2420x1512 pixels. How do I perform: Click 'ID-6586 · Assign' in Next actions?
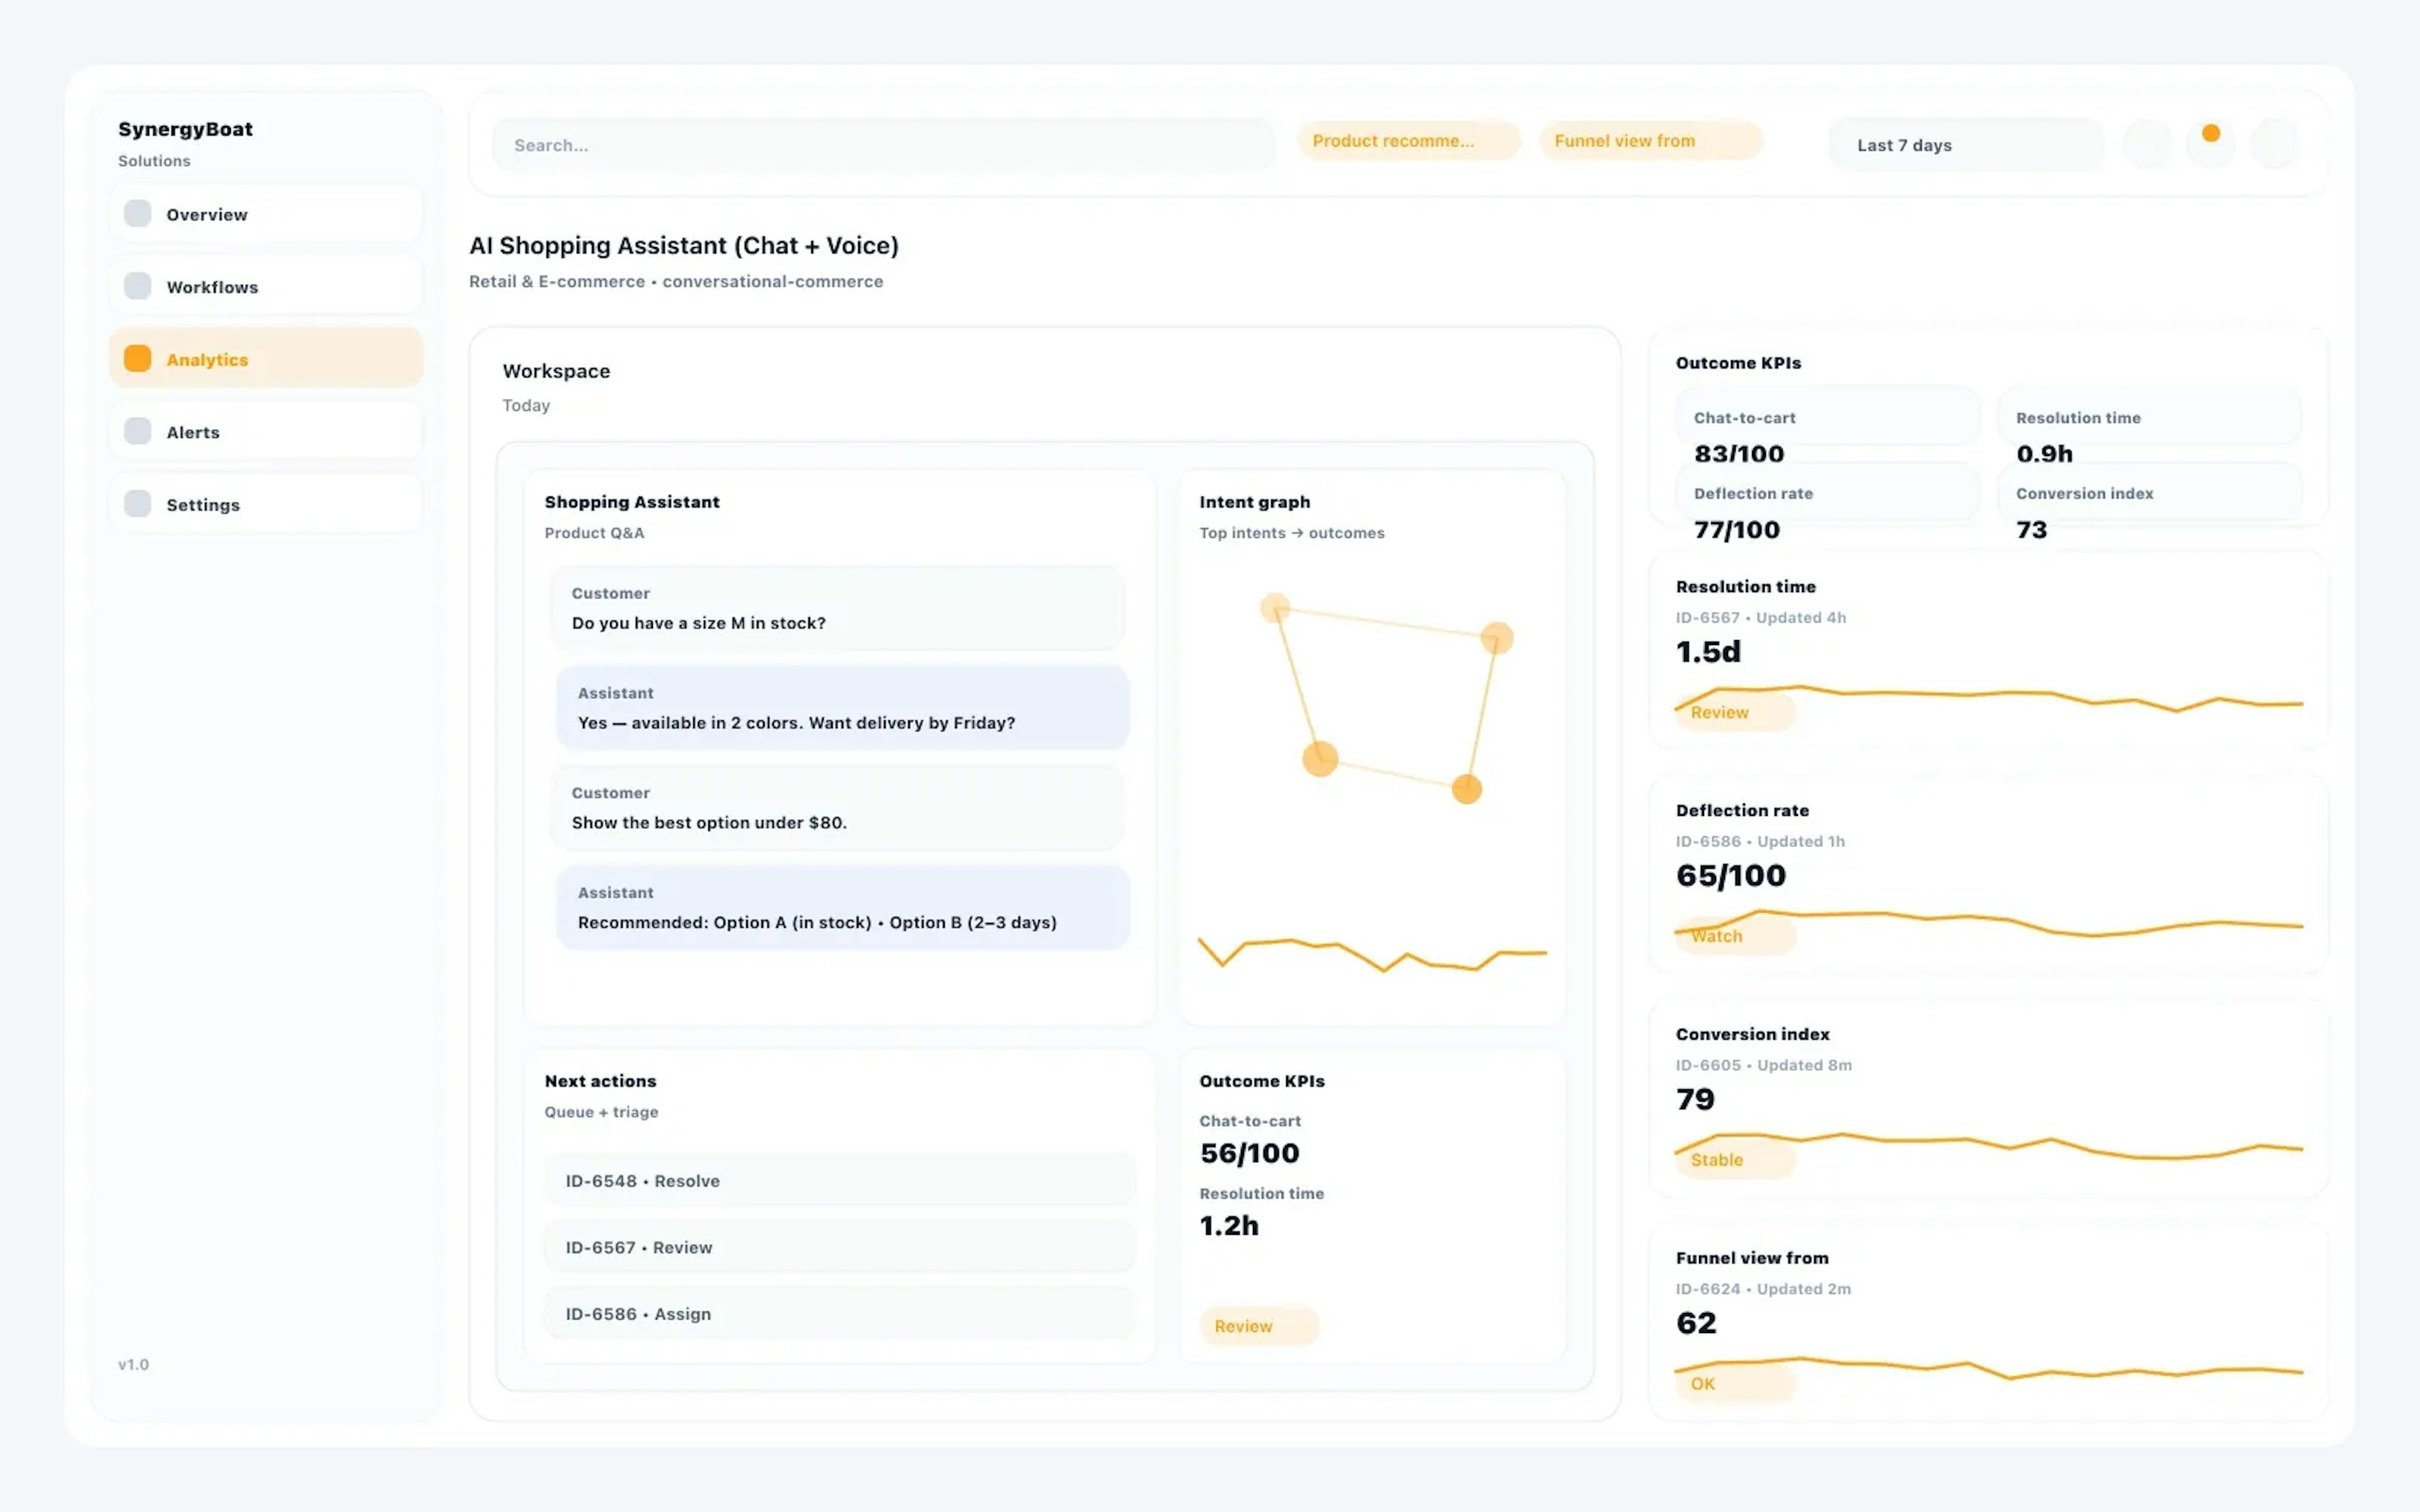pos(840,1313)
